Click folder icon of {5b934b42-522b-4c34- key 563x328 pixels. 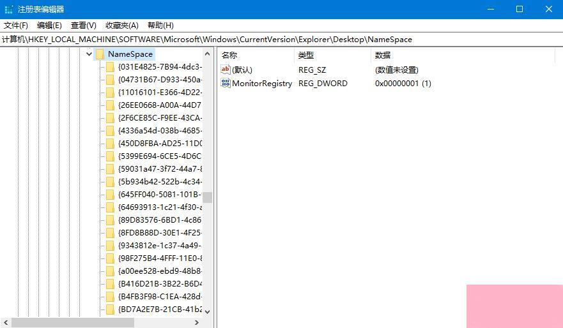pos(110,182)
